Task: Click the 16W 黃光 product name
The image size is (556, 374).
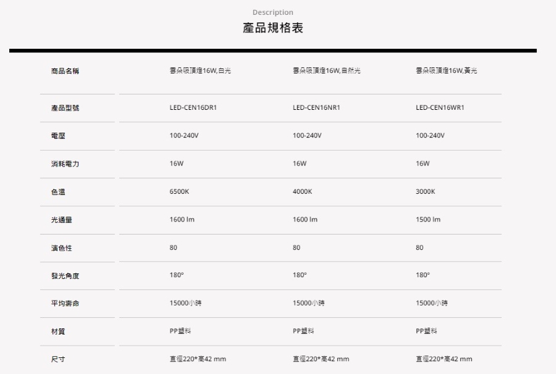Action: click(447, 72)
